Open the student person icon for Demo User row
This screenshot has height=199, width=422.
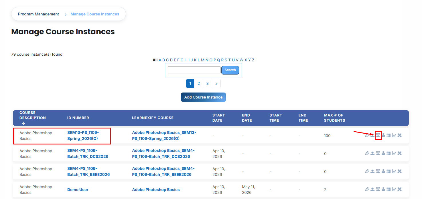tap(372, 189)
